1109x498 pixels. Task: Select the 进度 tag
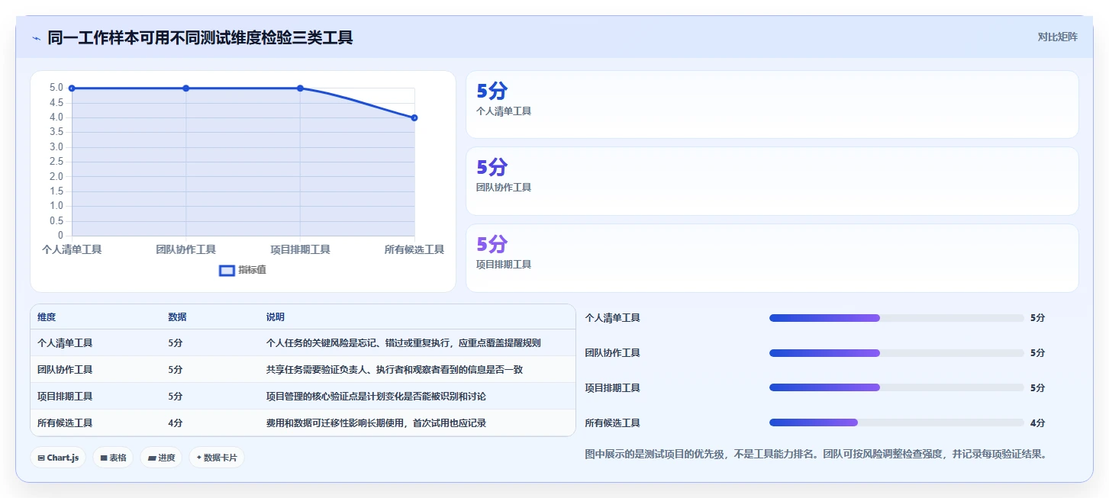point(161,458)
